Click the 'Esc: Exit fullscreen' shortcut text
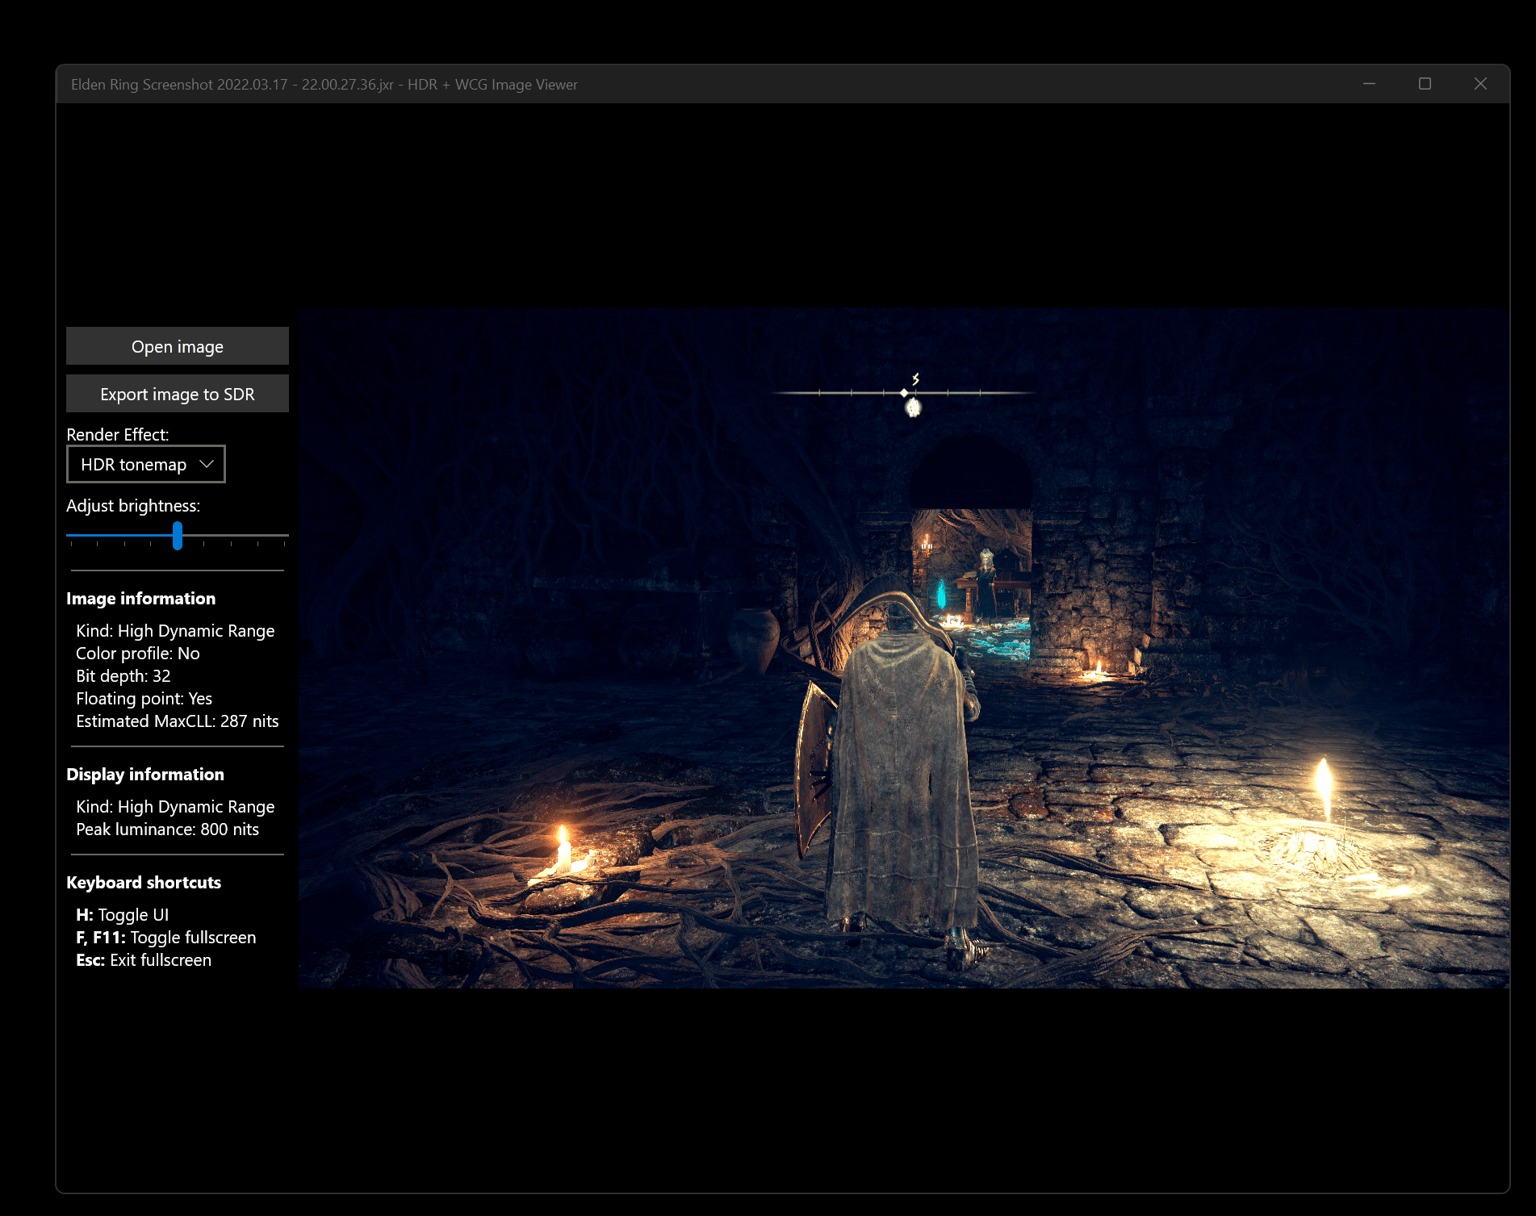1536x1216 pixels. pyautogui.click(x=144, y=959)
